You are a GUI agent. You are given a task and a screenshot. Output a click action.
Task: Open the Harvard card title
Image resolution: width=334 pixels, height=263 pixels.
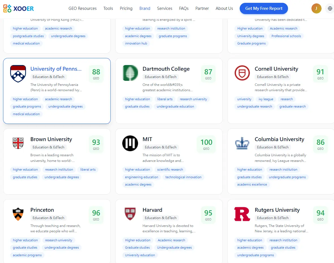[152, 210]
